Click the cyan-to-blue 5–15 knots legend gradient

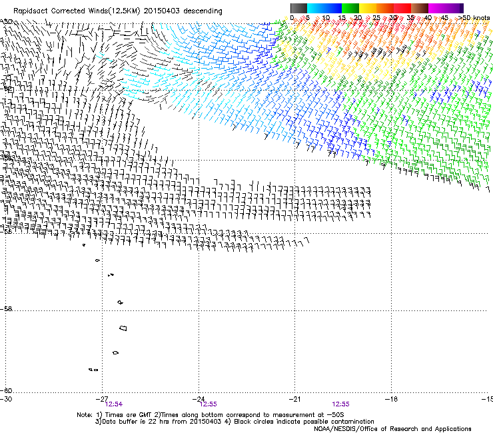tap(324, 8)
